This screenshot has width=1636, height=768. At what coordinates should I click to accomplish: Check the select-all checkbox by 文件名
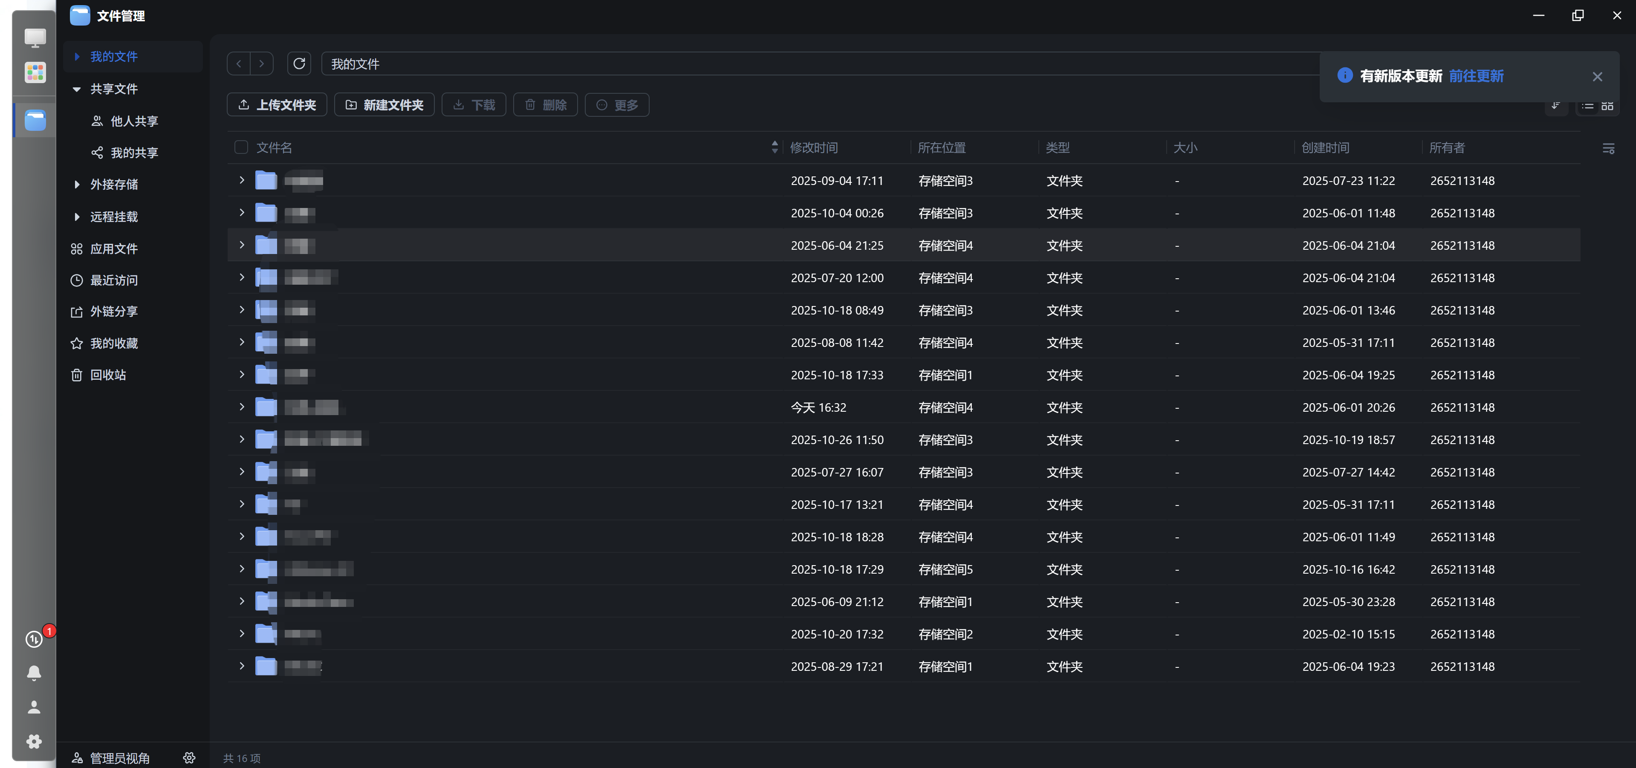pos(241,147)
